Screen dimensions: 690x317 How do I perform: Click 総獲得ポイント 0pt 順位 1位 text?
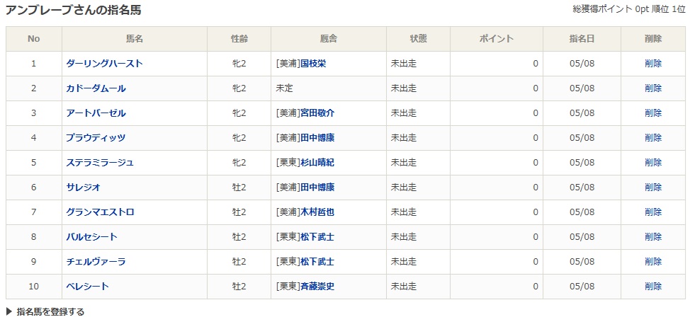629,9
